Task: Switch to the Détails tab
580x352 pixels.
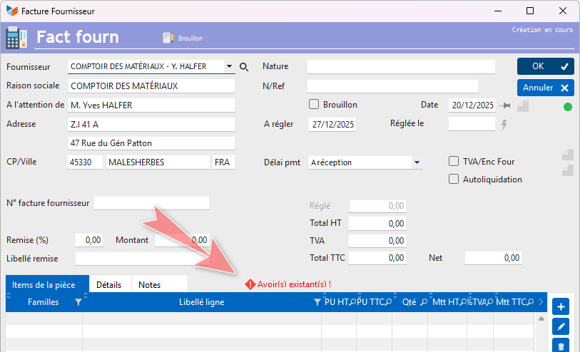Action: tap(108, 284)
